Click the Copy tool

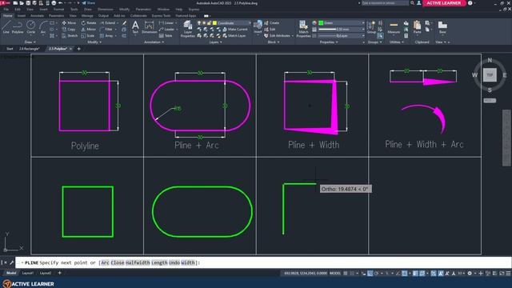pos(69,30)
